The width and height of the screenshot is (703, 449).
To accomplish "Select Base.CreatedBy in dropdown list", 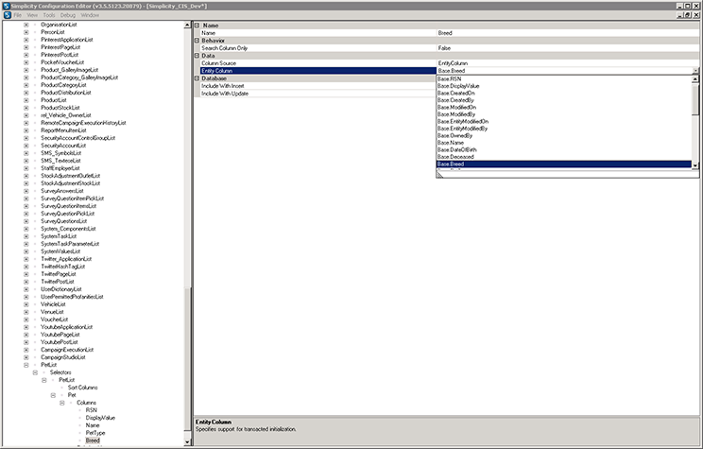I will point(564,100).
